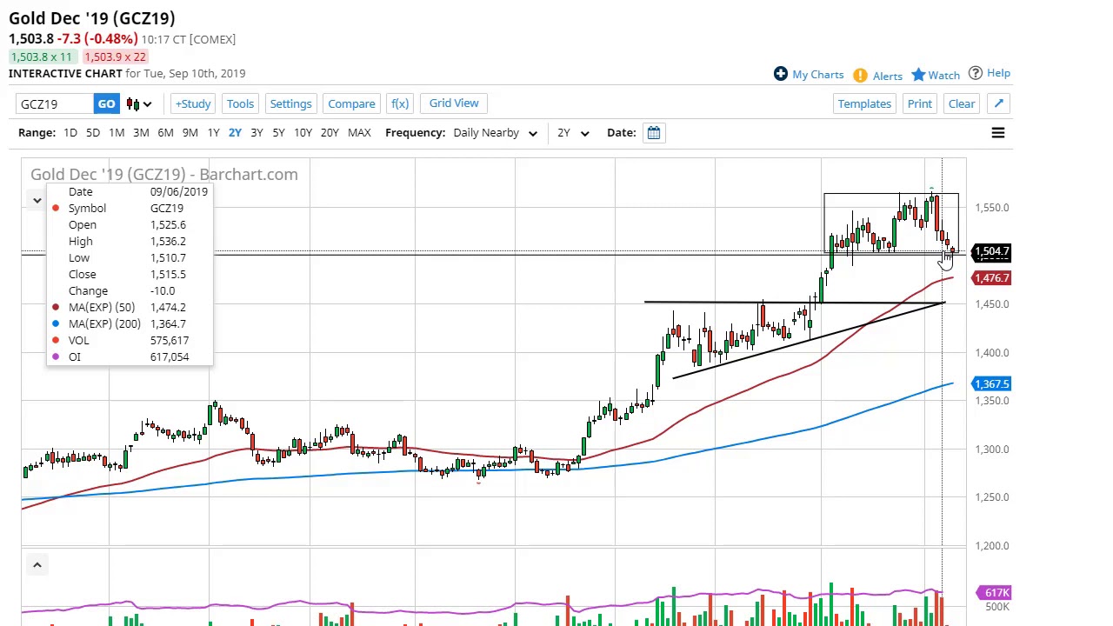Select the 3Y range
The width and height of the screenshot is (1113, 626).
point(257,132)
